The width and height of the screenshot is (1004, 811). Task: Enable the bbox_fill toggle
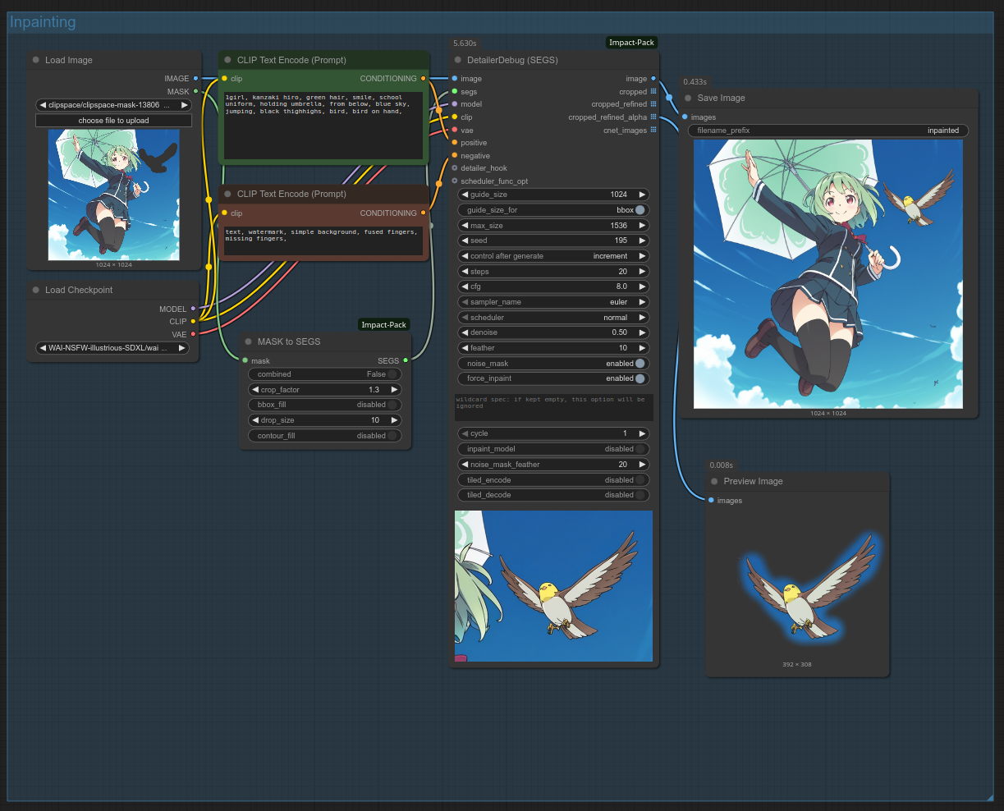pos(392,405)
